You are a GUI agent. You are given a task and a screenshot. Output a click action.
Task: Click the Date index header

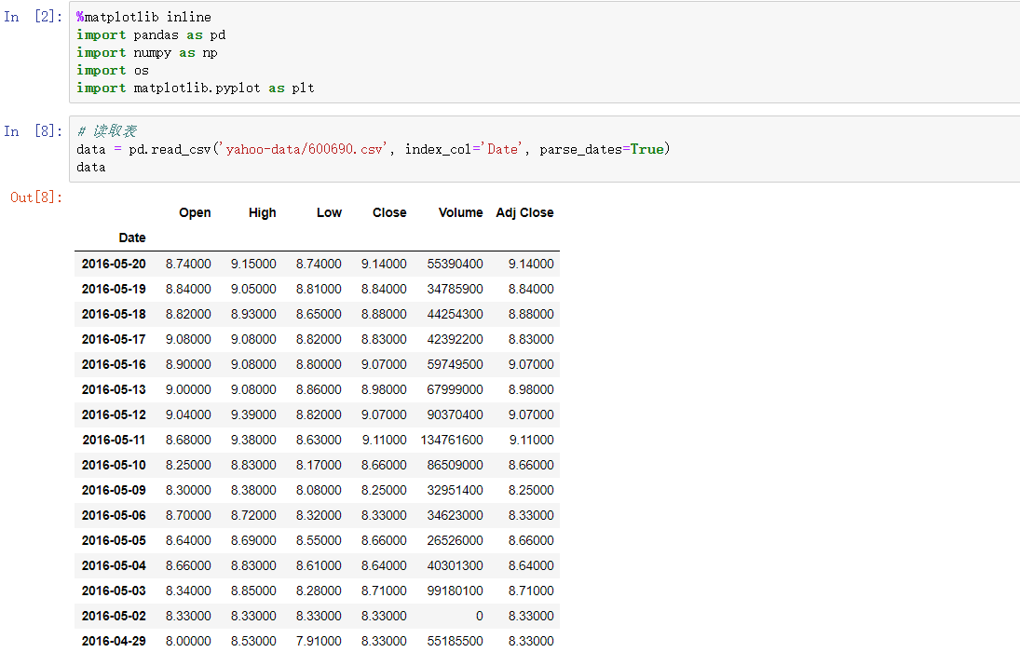132,238
